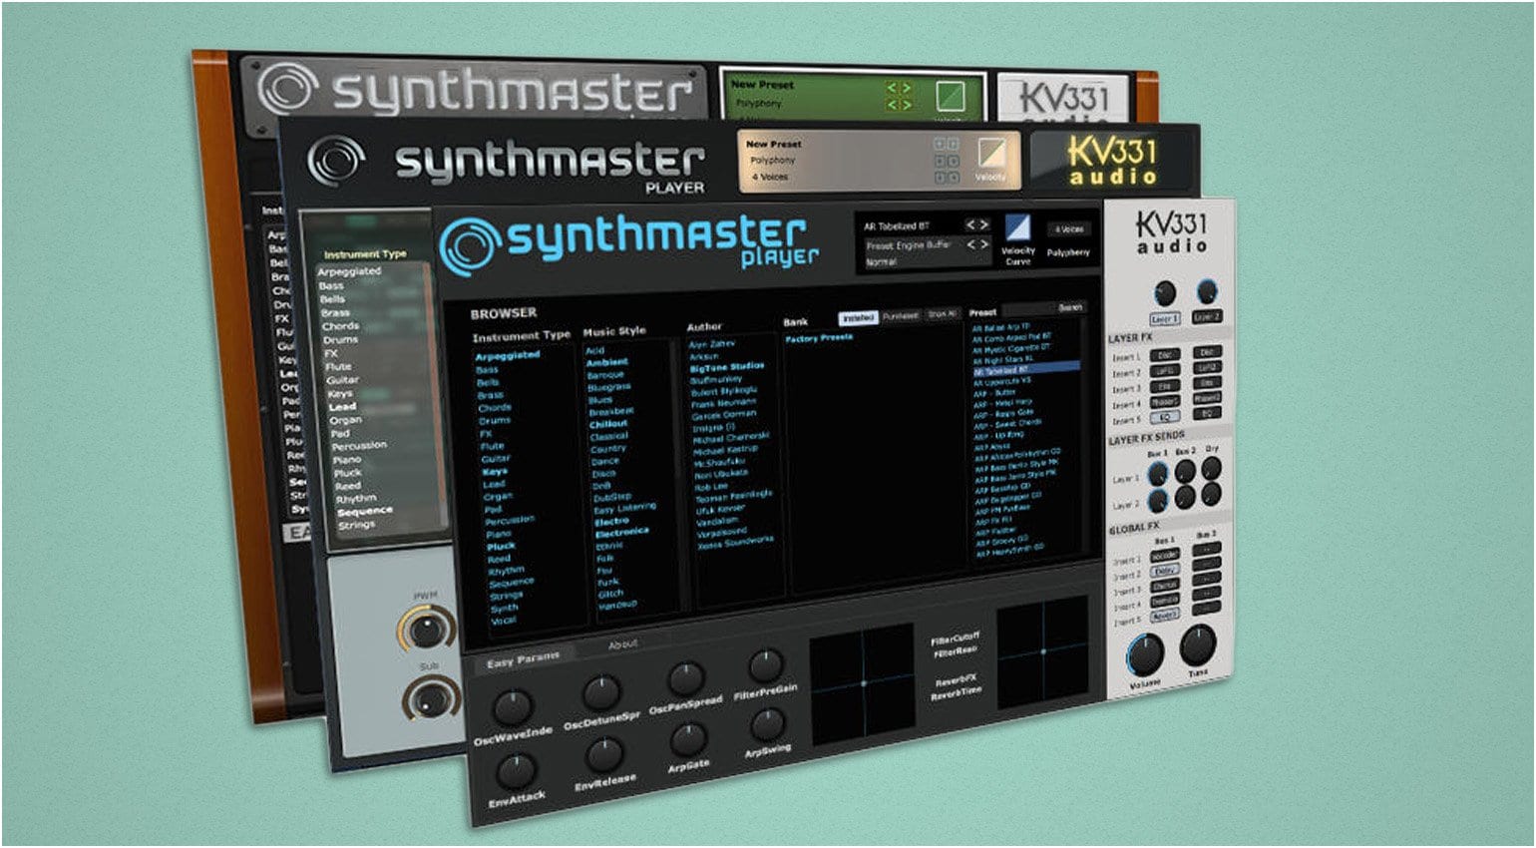The height and width of the screenshot is (848, 1536).
Task: Select Factory Presets in the Bank list
Action: [819, 338]
